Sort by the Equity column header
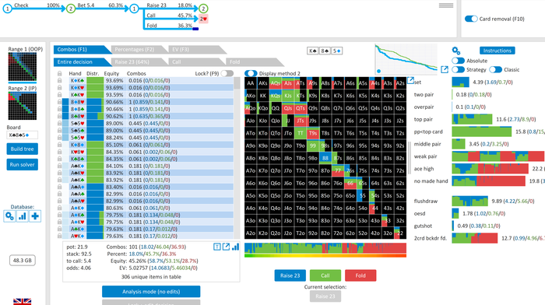This screenshot has width=545, height=305. click(x=111, y=74)
